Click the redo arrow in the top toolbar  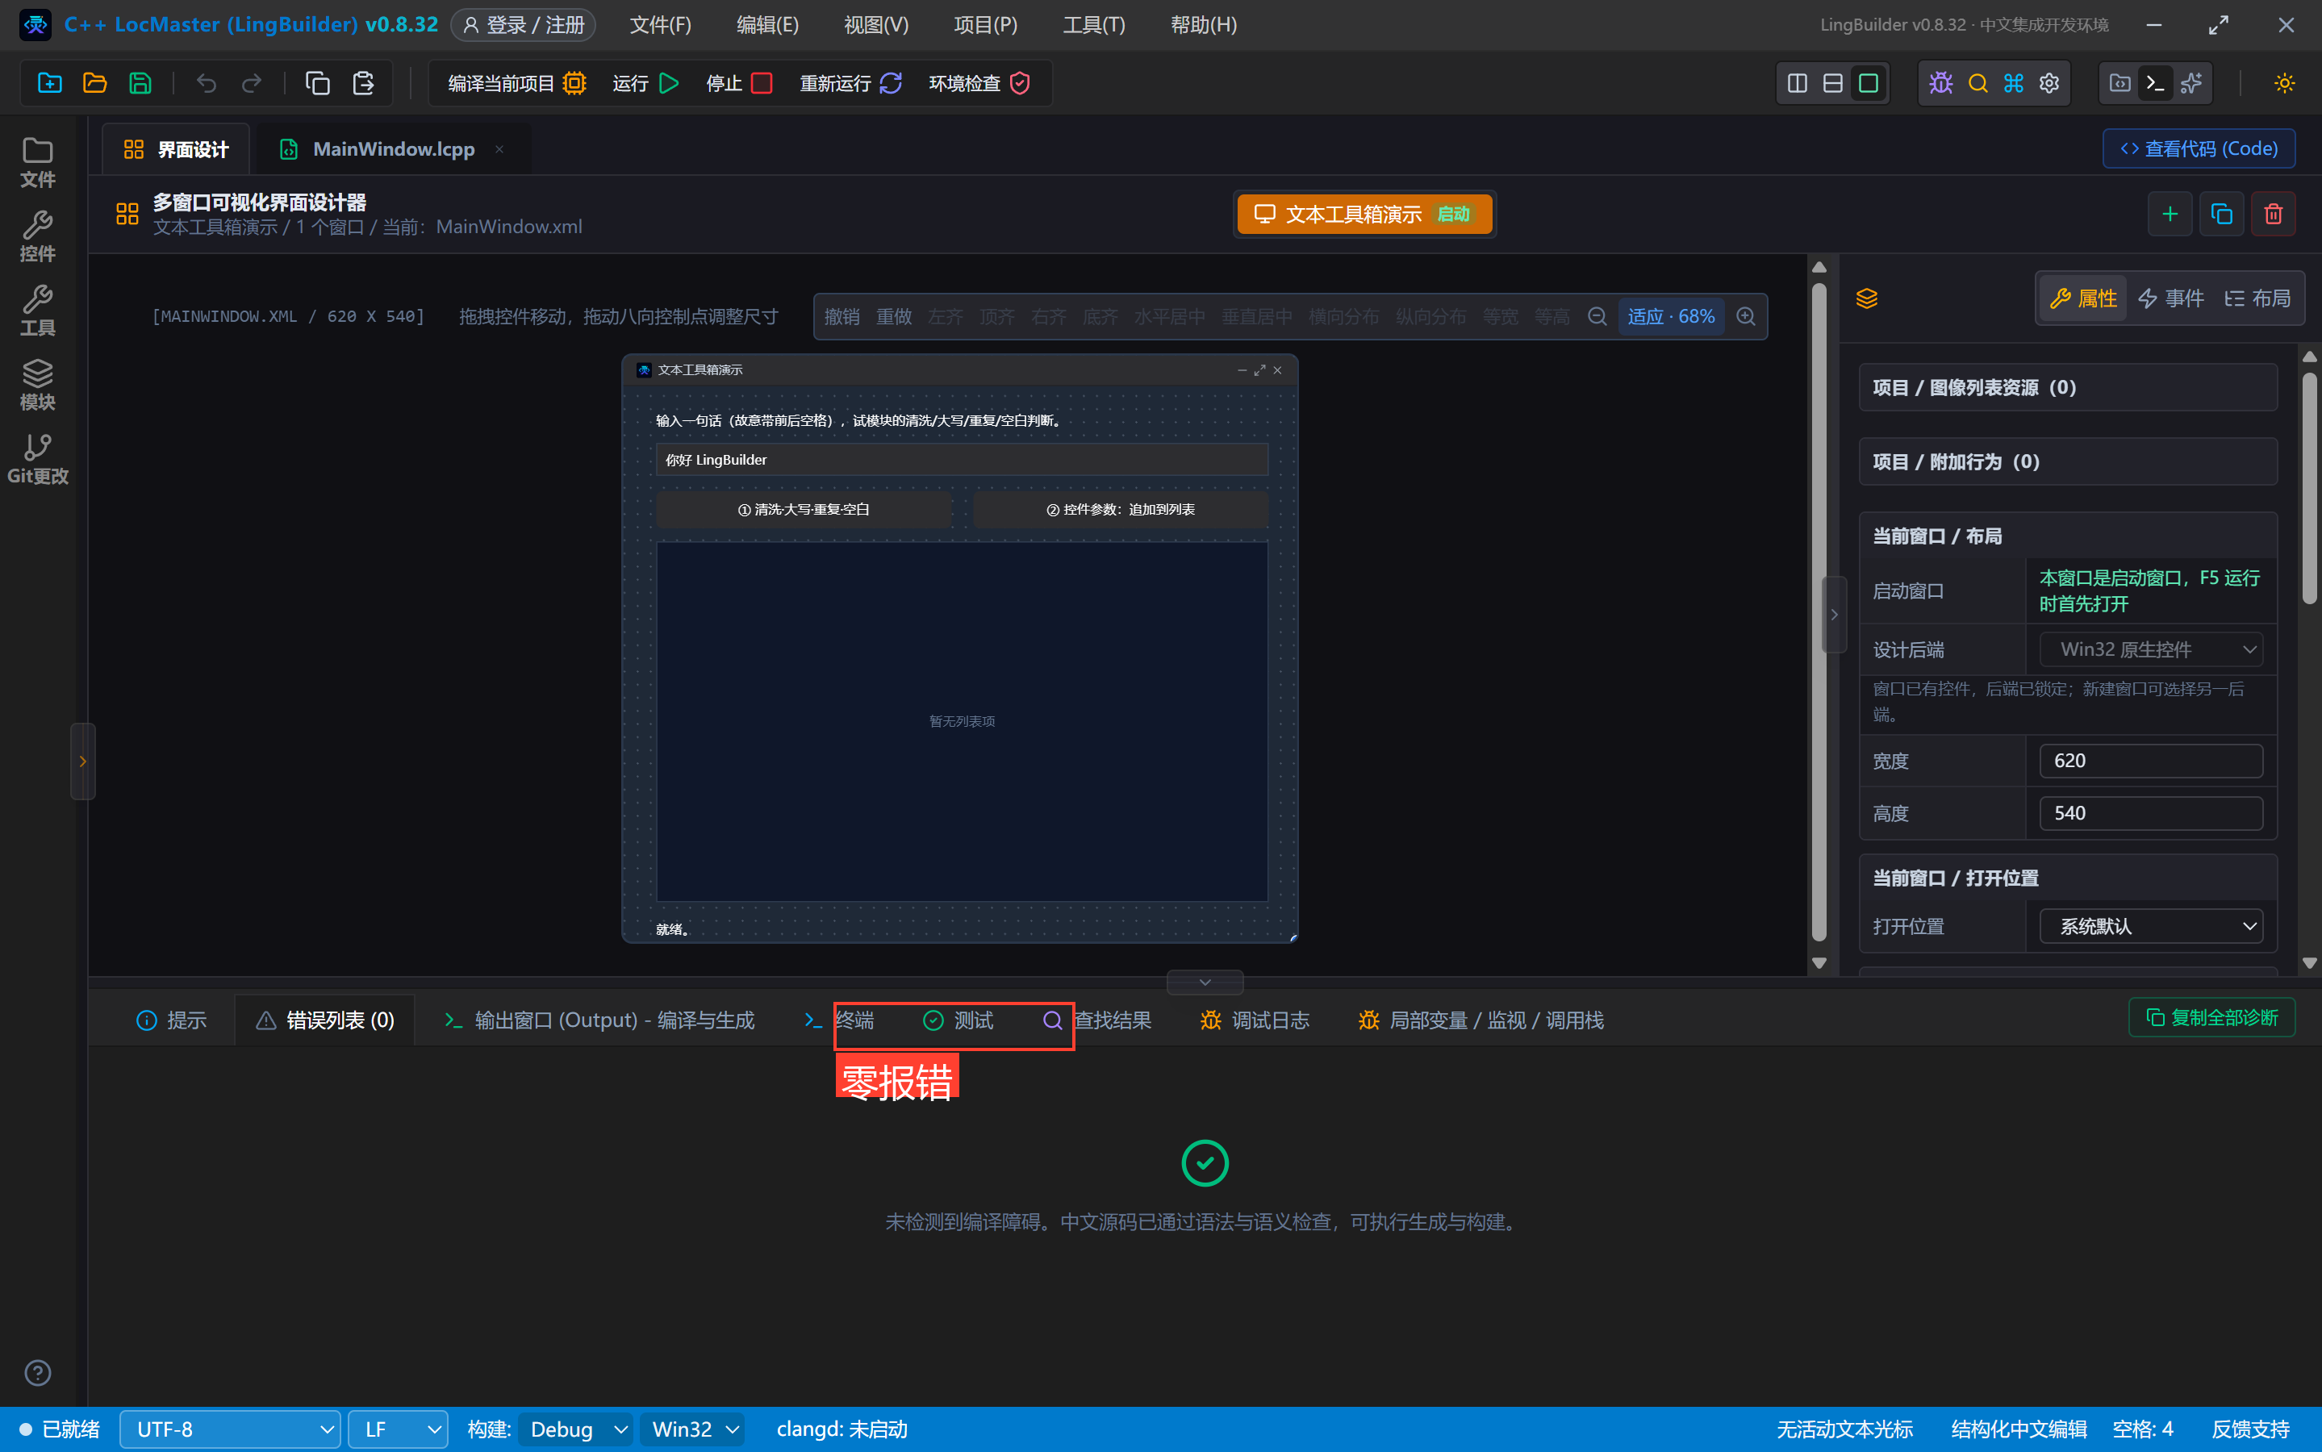[251, 82]
